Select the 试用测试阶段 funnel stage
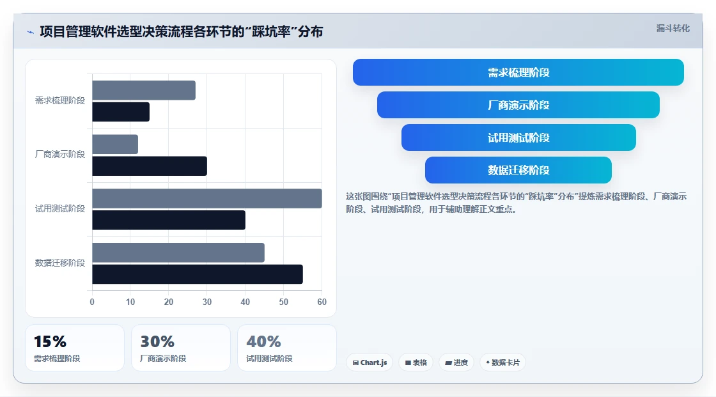 518,137
